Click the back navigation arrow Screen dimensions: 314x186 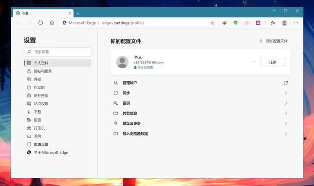coord(18,23)
